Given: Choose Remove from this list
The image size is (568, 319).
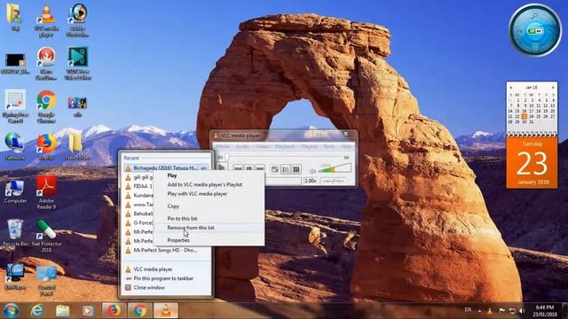Looking at the screenshot, I should pos(209,228).
